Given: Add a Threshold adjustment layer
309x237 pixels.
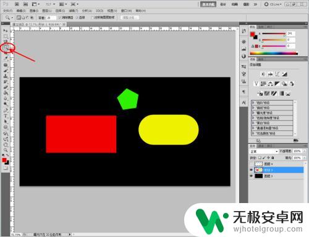Looking at the screenshot, I should (x=274, y=93).
